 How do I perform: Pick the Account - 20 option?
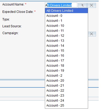66,81
